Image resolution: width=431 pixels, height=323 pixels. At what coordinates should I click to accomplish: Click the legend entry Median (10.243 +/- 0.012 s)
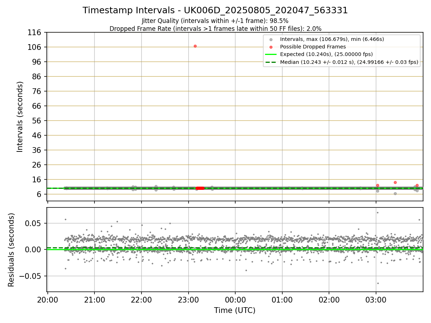(349, 62)
